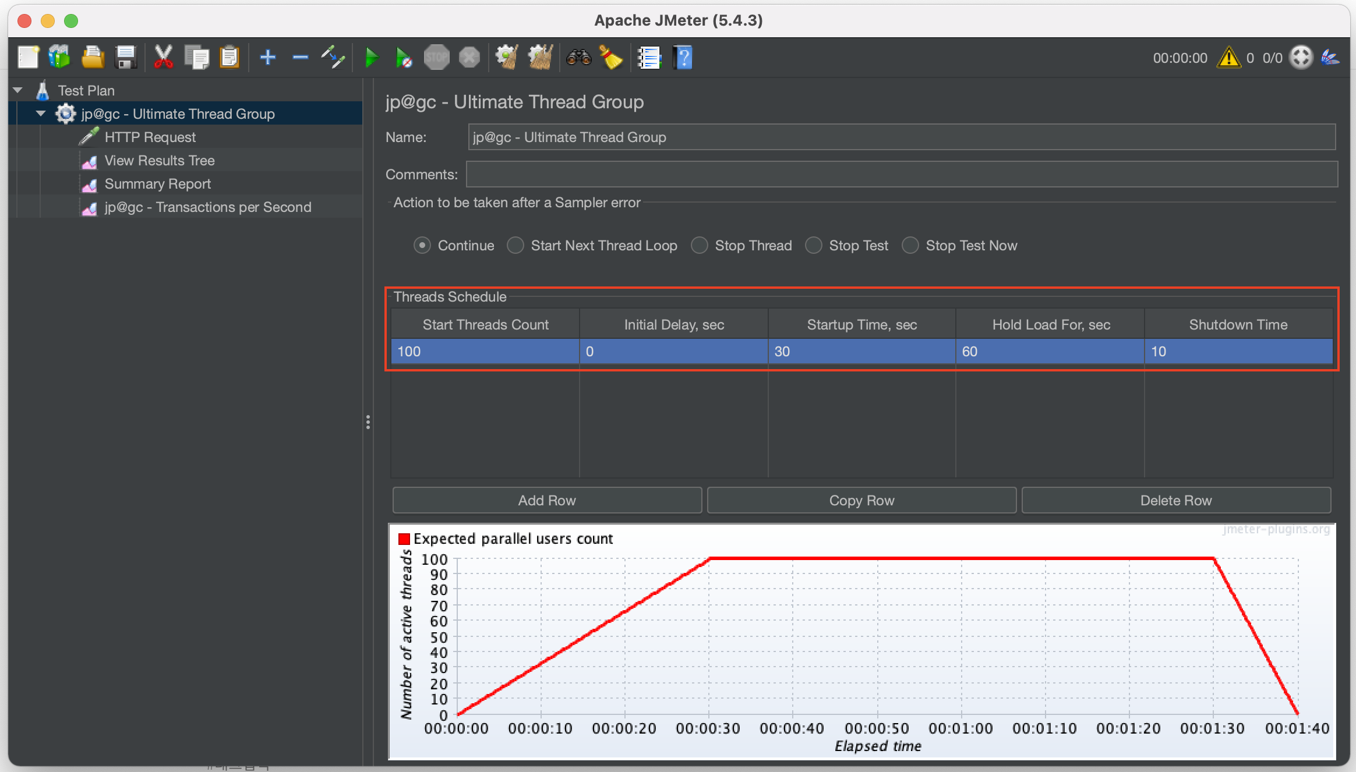Screen dimensions: 1356x772
Task: Click the Collapse All minus icon
Action: pyautogui.click(x=300, y=58)
